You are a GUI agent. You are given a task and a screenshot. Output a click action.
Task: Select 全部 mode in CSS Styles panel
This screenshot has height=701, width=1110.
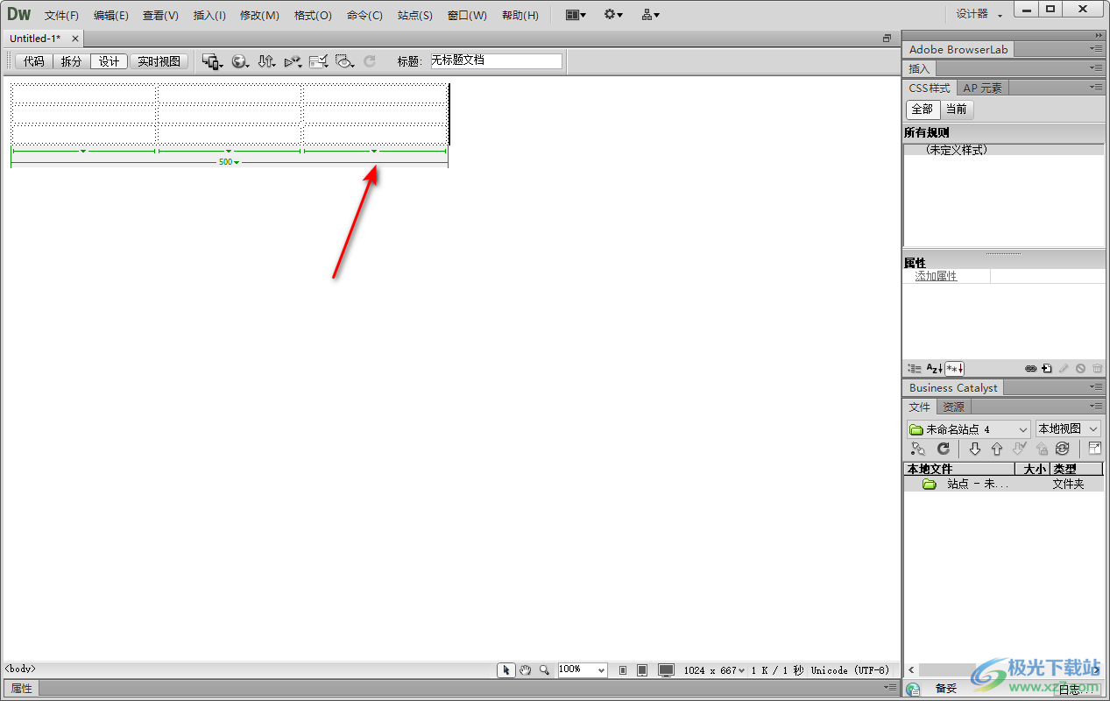pyautogui.click(x=923, y=110)
